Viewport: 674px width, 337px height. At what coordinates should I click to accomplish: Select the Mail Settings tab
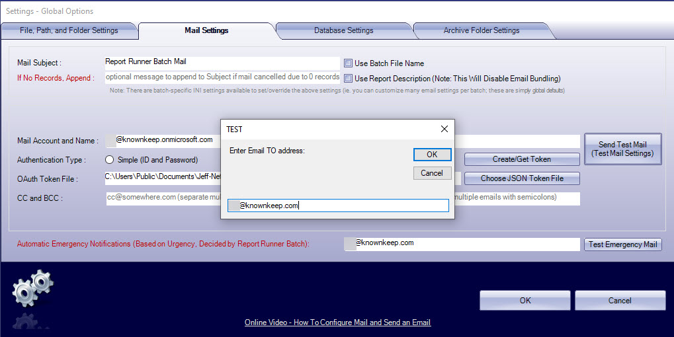tap(206, 30)
